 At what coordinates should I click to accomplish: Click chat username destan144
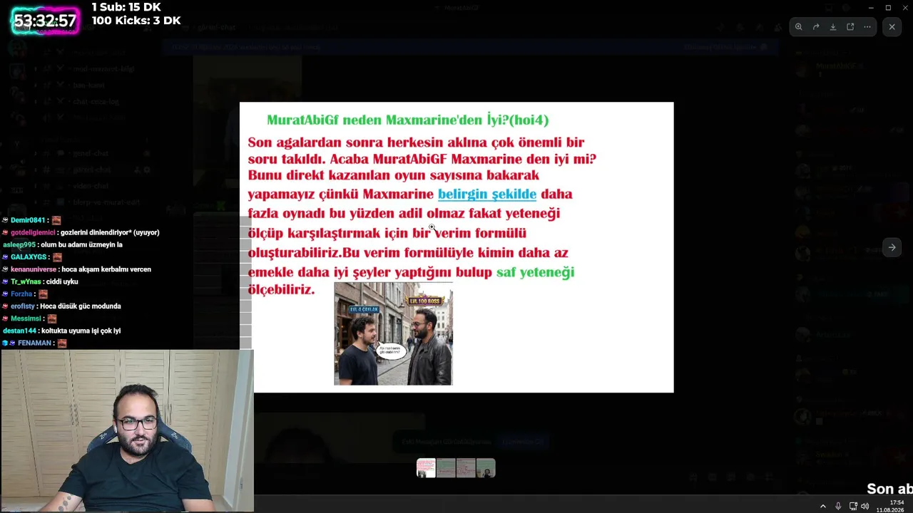19,331
